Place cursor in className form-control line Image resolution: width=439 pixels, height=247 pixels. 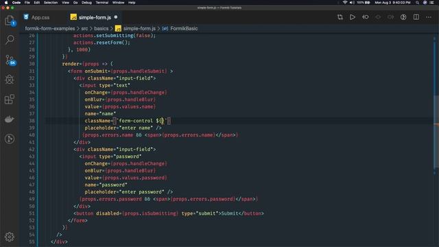(128, 121)
